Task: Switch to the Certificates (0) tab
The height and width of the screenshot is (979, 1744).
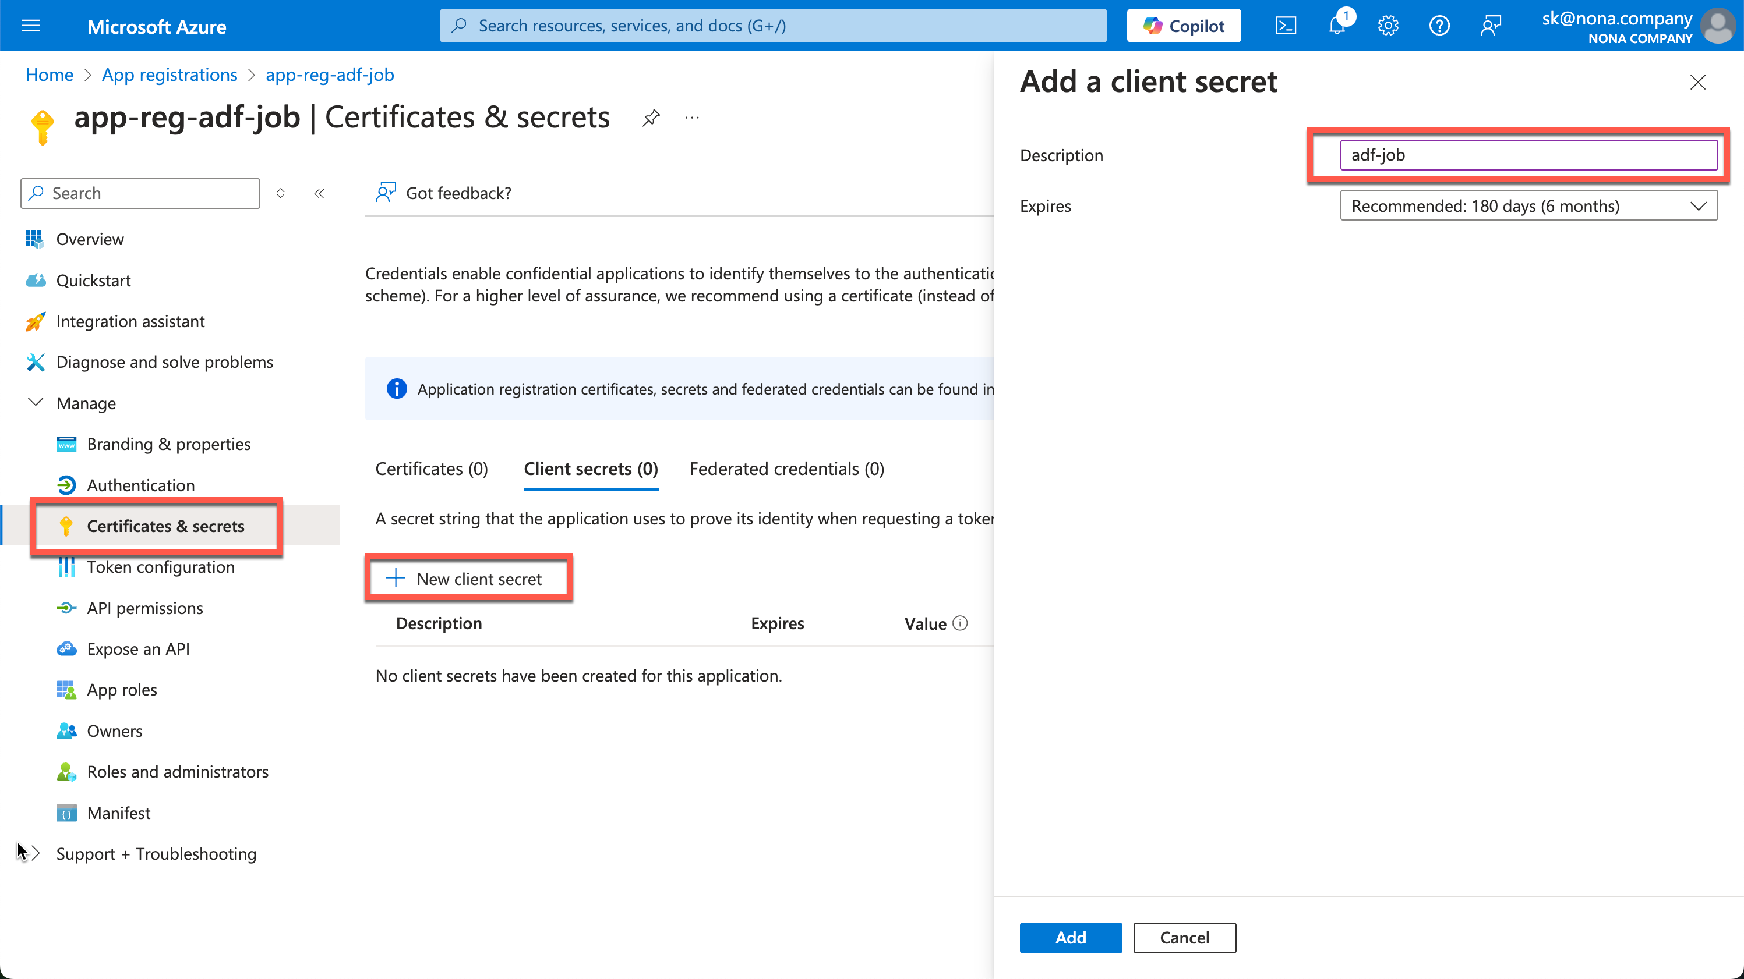Action: [x=431, y=469]
